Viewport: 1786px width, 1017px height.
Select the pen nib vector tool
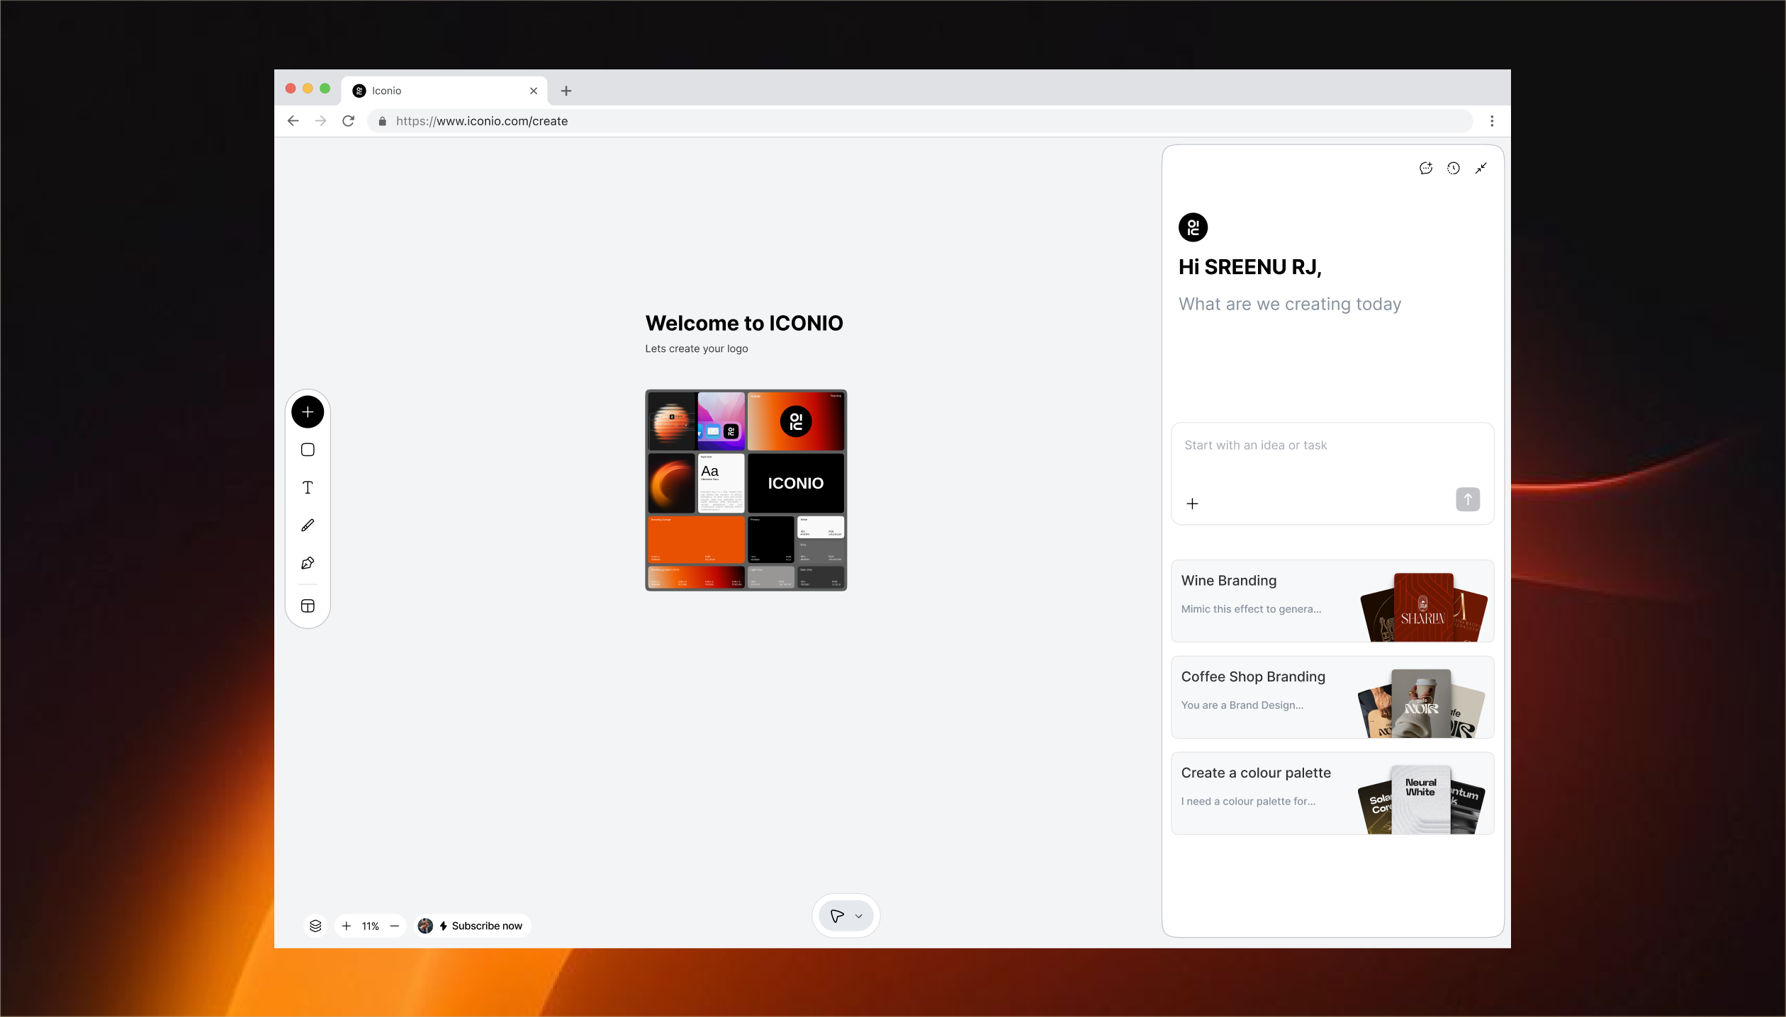(308, 563)
